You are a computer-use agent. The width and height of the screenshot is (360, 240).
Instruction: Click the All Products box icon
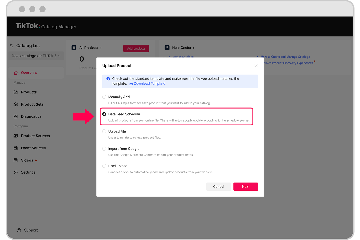coord(74,48)
